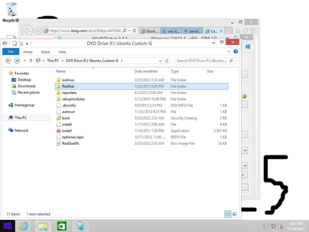Image resolution: width=309 pixels, height=232 pixels.
Task: Select Desktop in Favorites
Action: [x=24, y=80]
